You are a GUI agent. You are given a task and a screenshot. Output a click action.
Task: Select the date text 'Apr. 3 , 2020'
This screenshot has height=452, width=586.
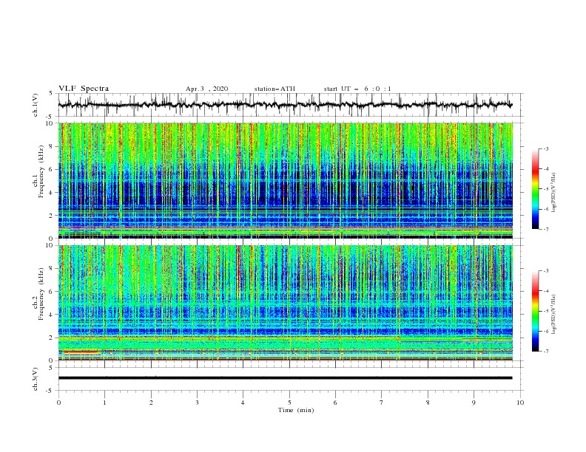206,89
